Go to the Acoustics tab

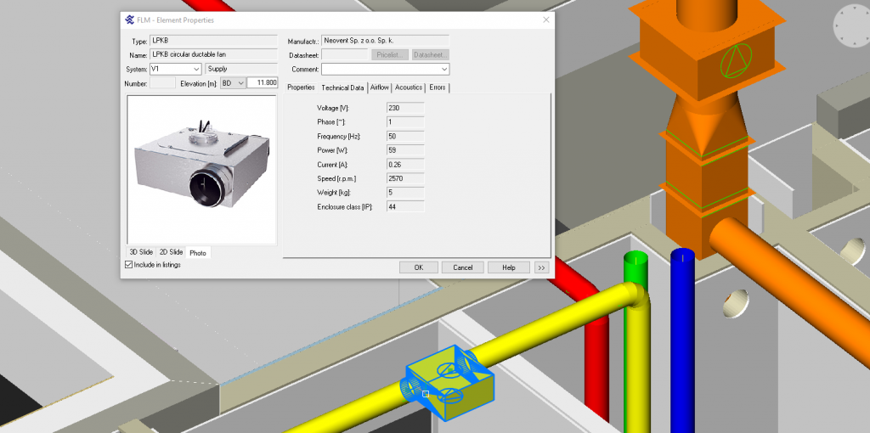409,87
